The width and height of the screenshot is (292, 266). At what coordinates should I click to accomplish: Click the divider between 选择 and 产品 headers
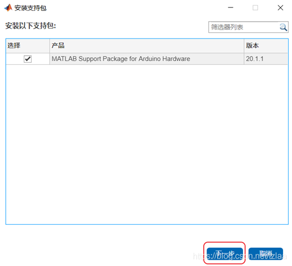50,46
